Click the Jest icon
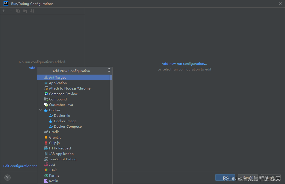285x184 pixels. pyautogui.click(x=46, y=165)
